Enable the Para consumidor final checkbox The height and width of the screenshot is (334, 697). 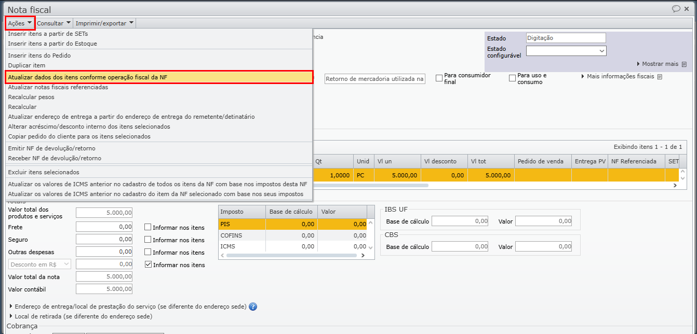click(x=439, y=78)
